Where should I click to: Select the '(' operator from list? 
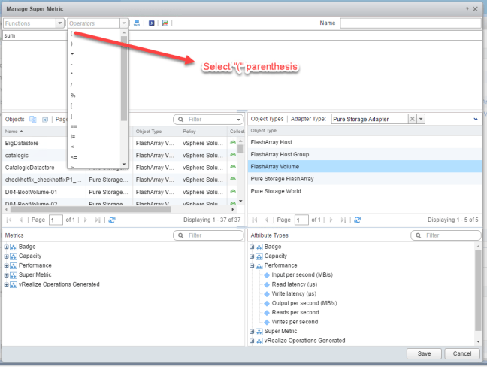71,34
